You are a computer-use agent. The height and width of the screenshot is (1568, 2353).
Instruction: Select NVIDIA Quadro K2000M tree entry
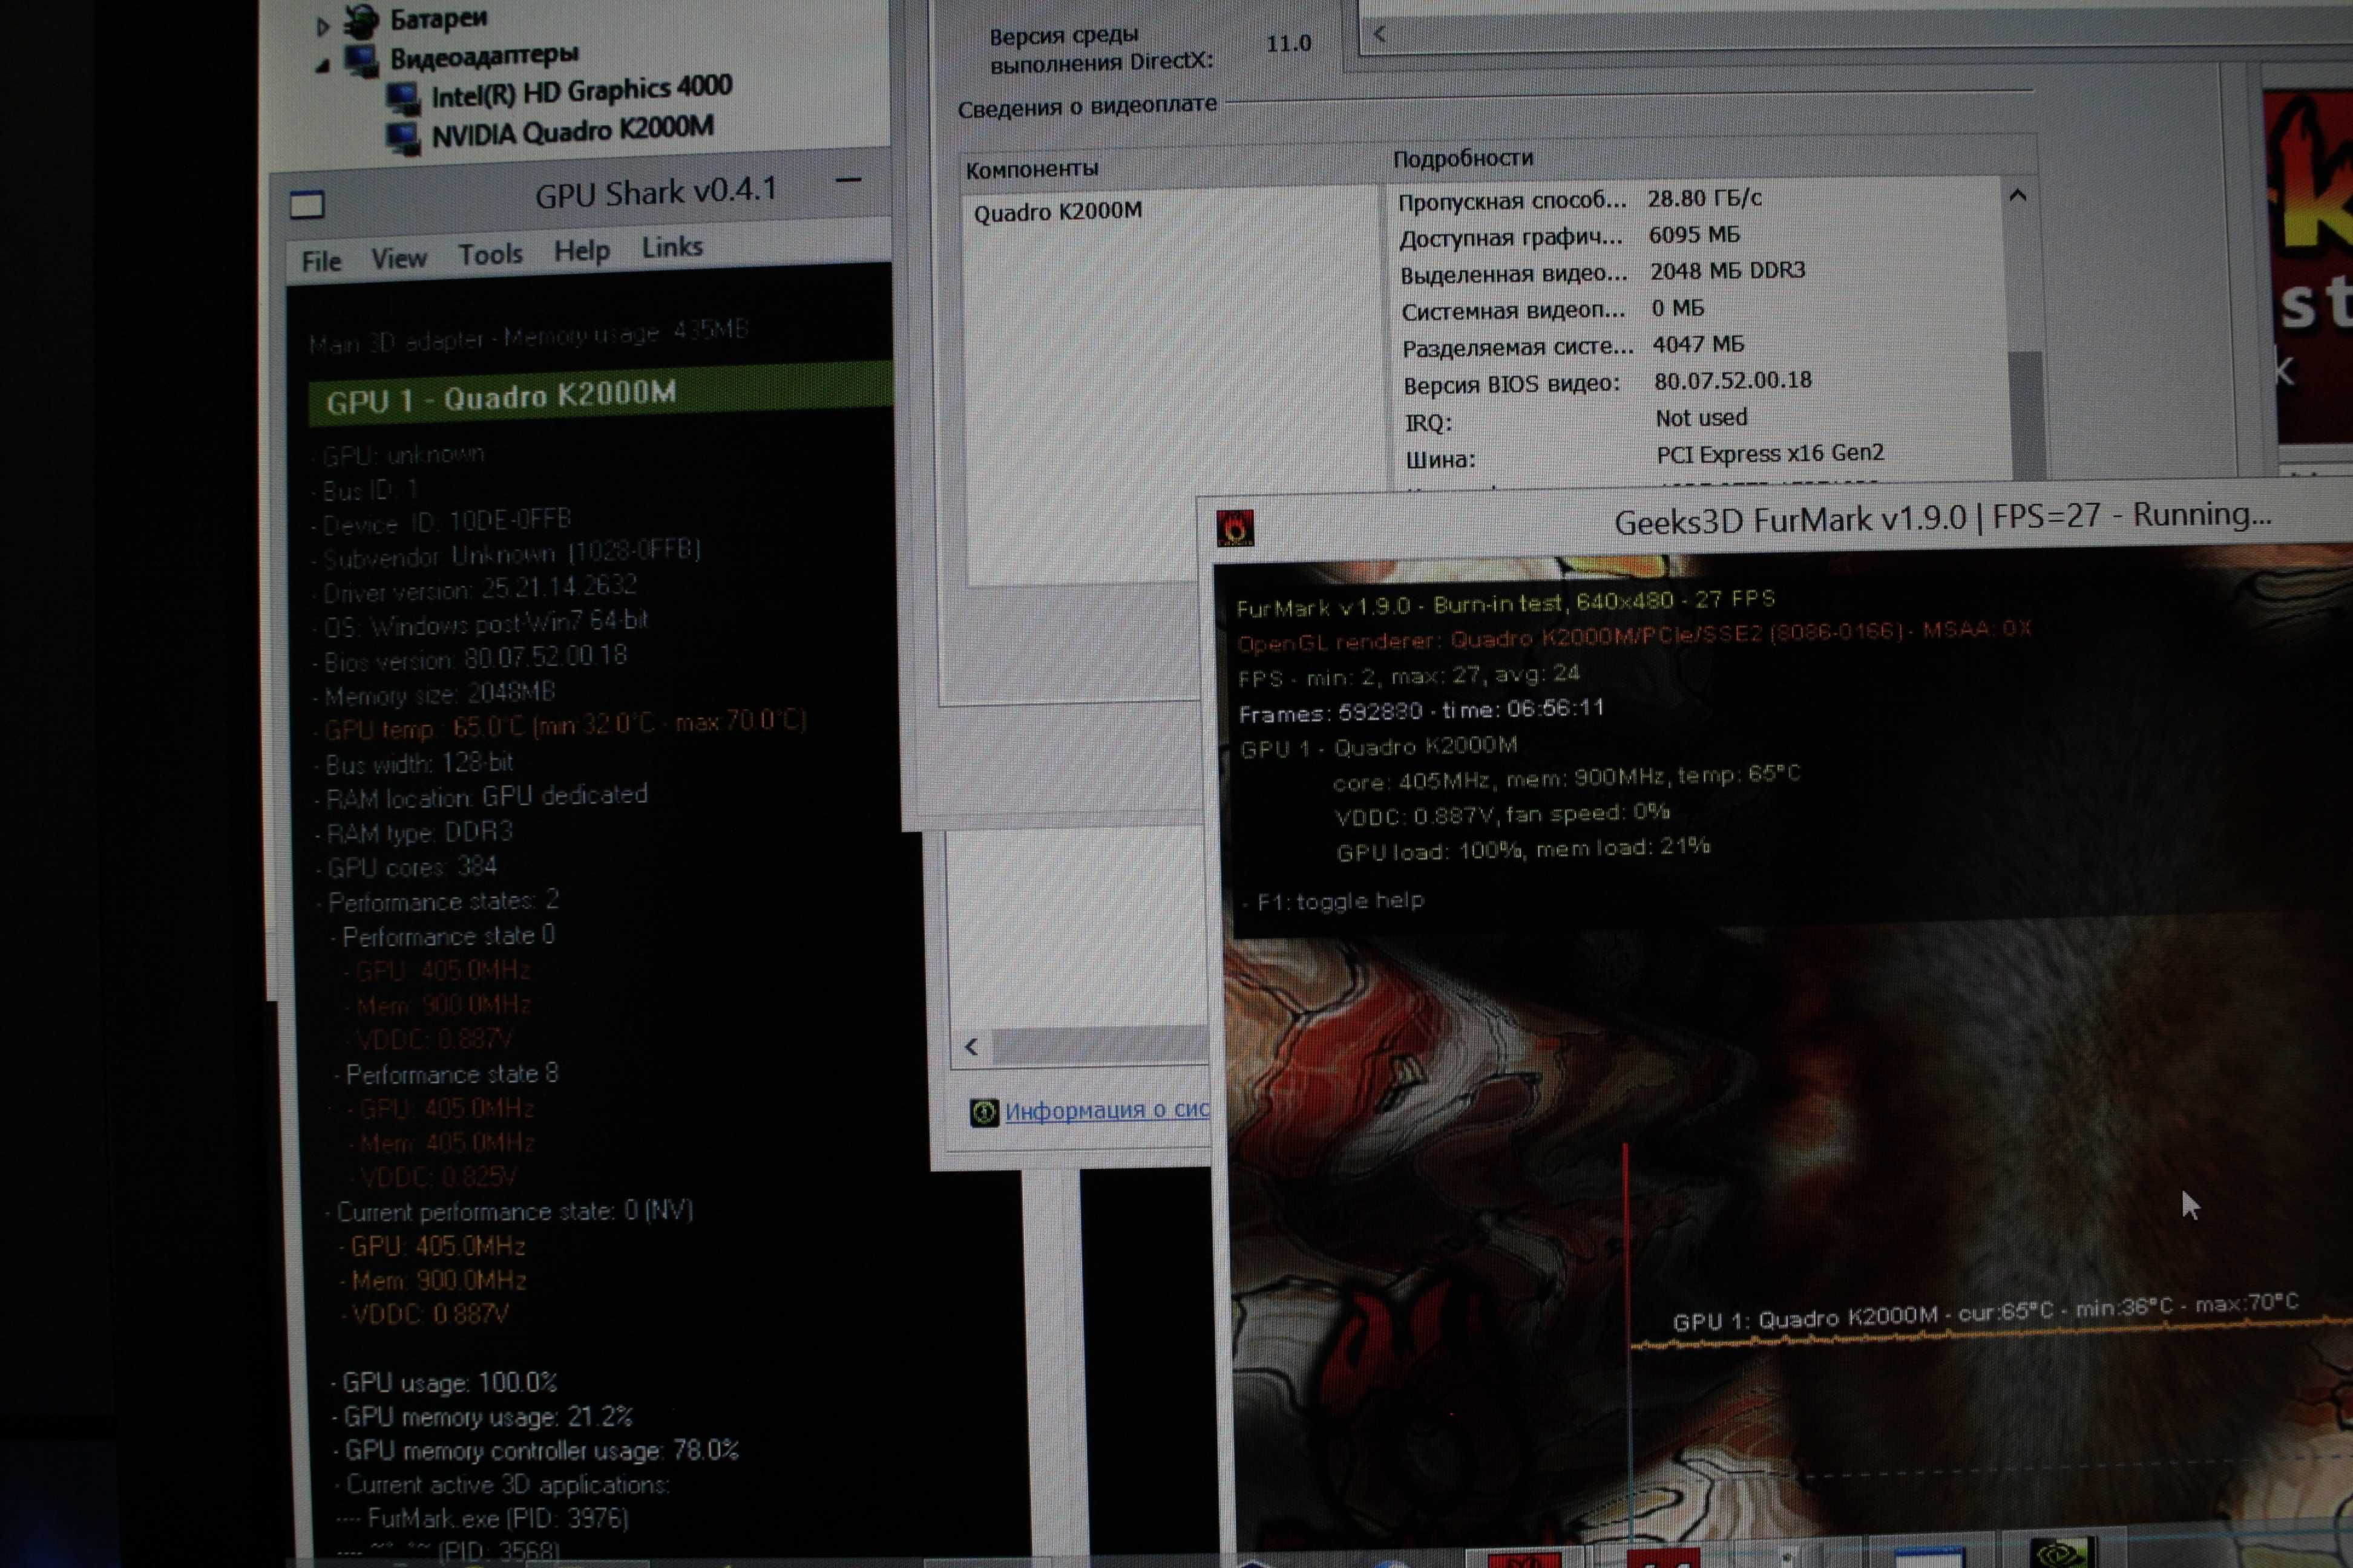coord(573,131)
